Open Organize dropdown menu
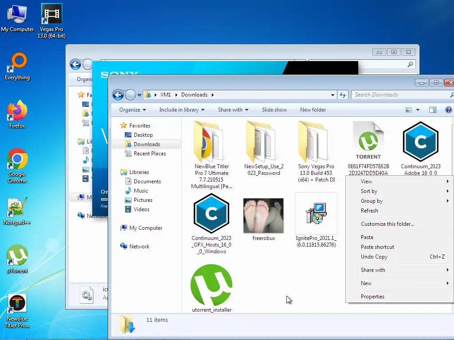 point(132,110)
